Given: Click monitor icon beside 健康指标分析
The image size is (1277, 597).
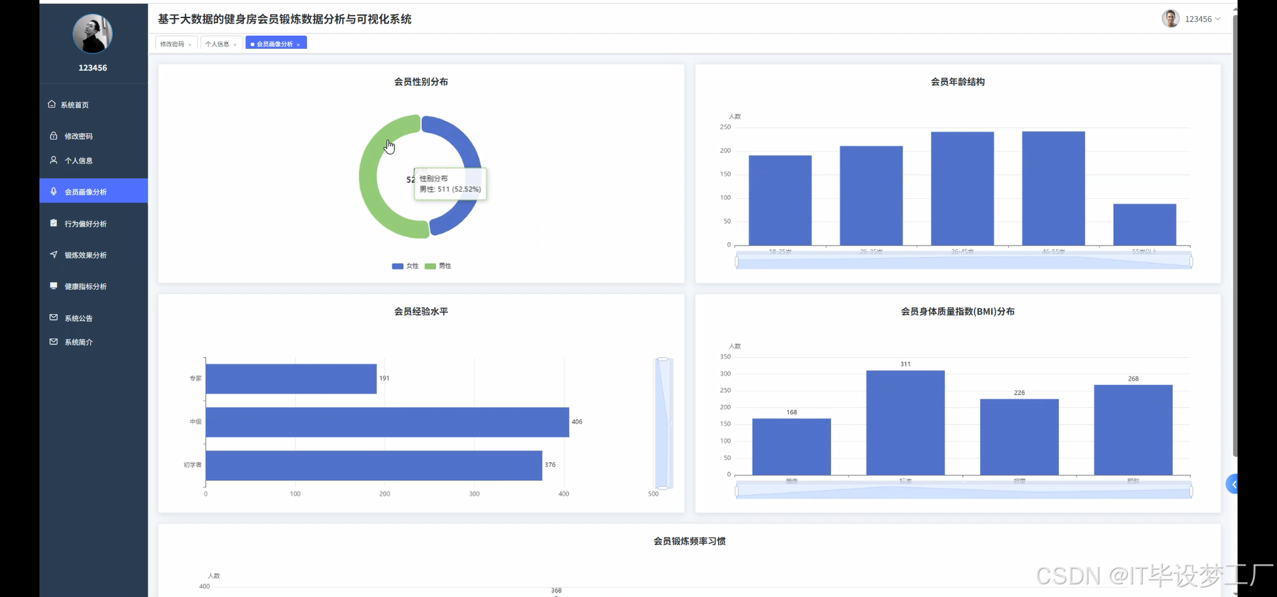Looking at the screenshot, I should point(53,286).
